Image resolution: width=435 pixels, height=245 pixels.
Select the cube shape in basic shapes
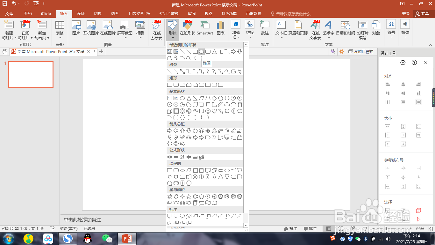[x=170, y=111]
